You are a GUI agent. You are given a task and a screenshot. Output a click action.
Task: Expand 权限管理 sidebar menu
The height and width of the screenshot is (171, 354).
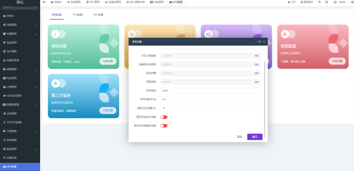(20, 34)
